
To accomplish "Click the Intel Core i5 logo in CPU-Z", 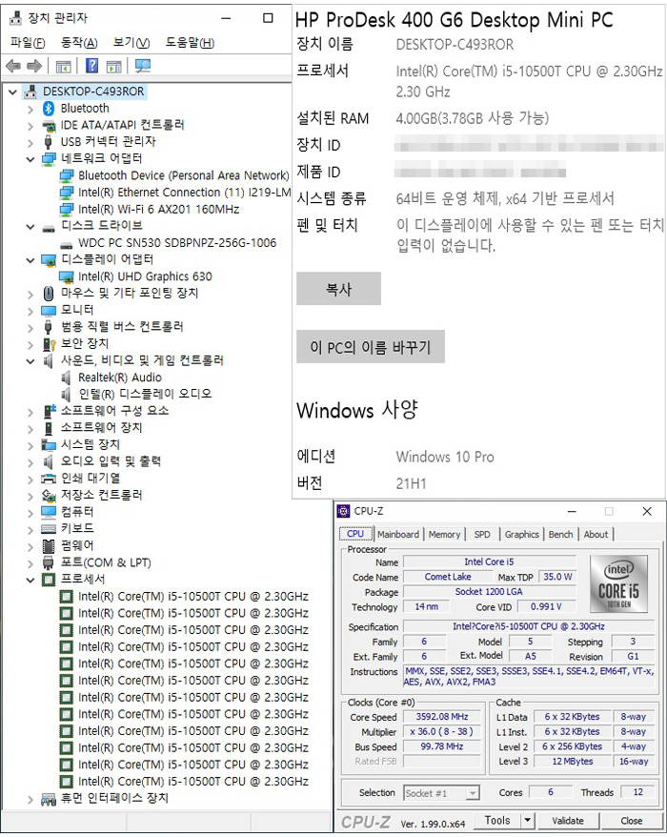I will [618, 583].
